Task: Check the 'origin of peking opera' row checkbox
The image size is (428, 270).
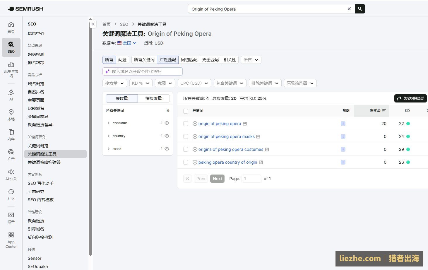Action: (x=186, y=124)
